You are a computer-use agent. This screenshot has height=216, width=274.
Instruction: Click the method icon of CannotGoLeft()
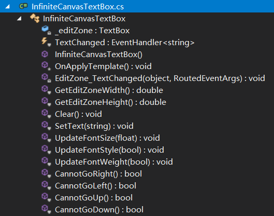46,185
